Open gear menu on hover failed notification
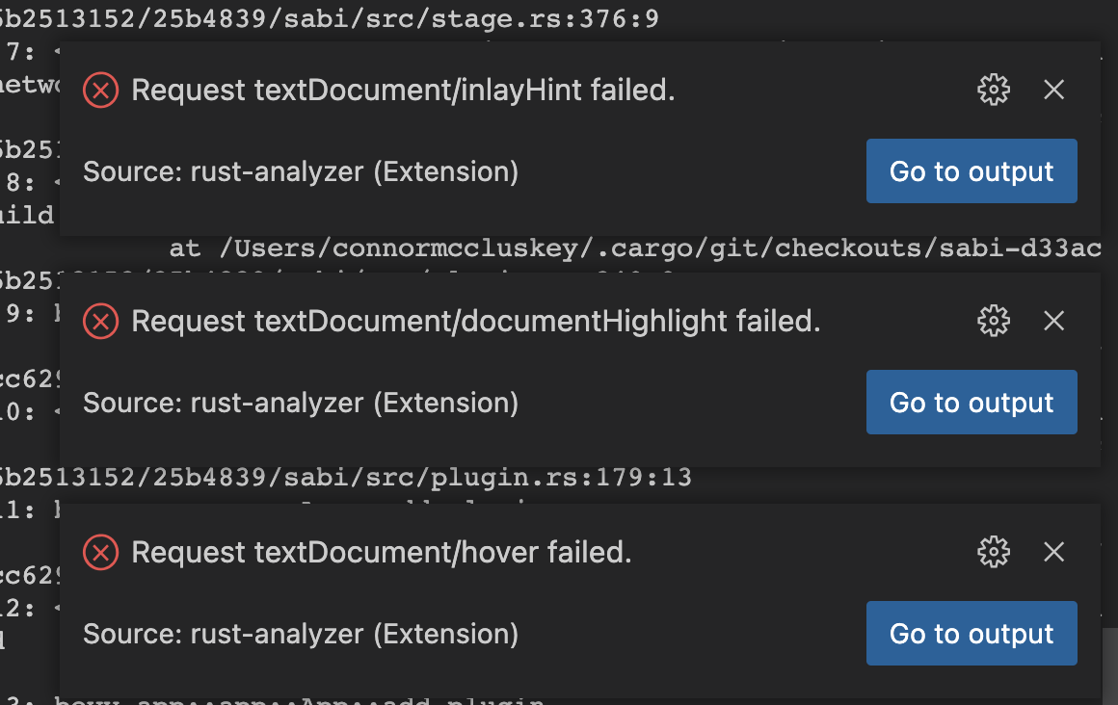 pos(994,552)
